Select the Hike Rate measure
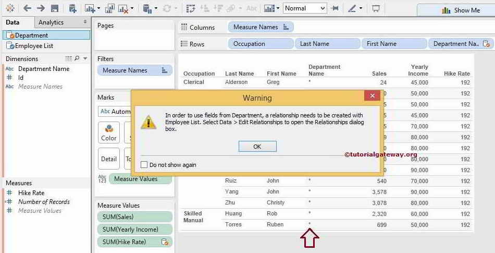495x253 pixels. point(31,192)
